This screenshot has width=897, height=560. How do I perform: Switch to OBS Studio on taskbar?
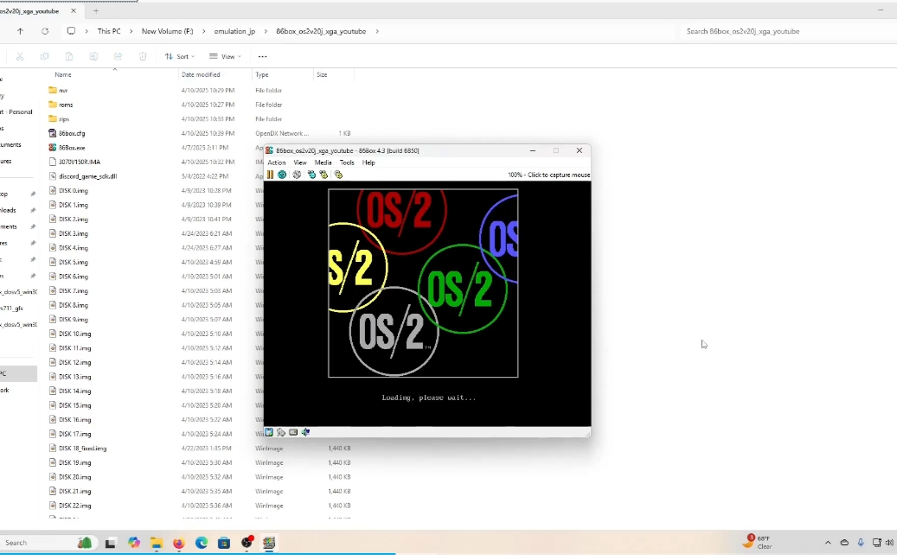pos(247,543)
